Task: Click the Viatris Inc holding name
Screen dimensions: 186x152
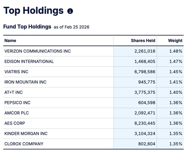Action: click(16, 72)
